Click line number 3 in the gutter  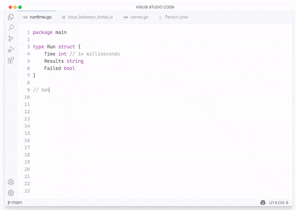tap(28, 46)
